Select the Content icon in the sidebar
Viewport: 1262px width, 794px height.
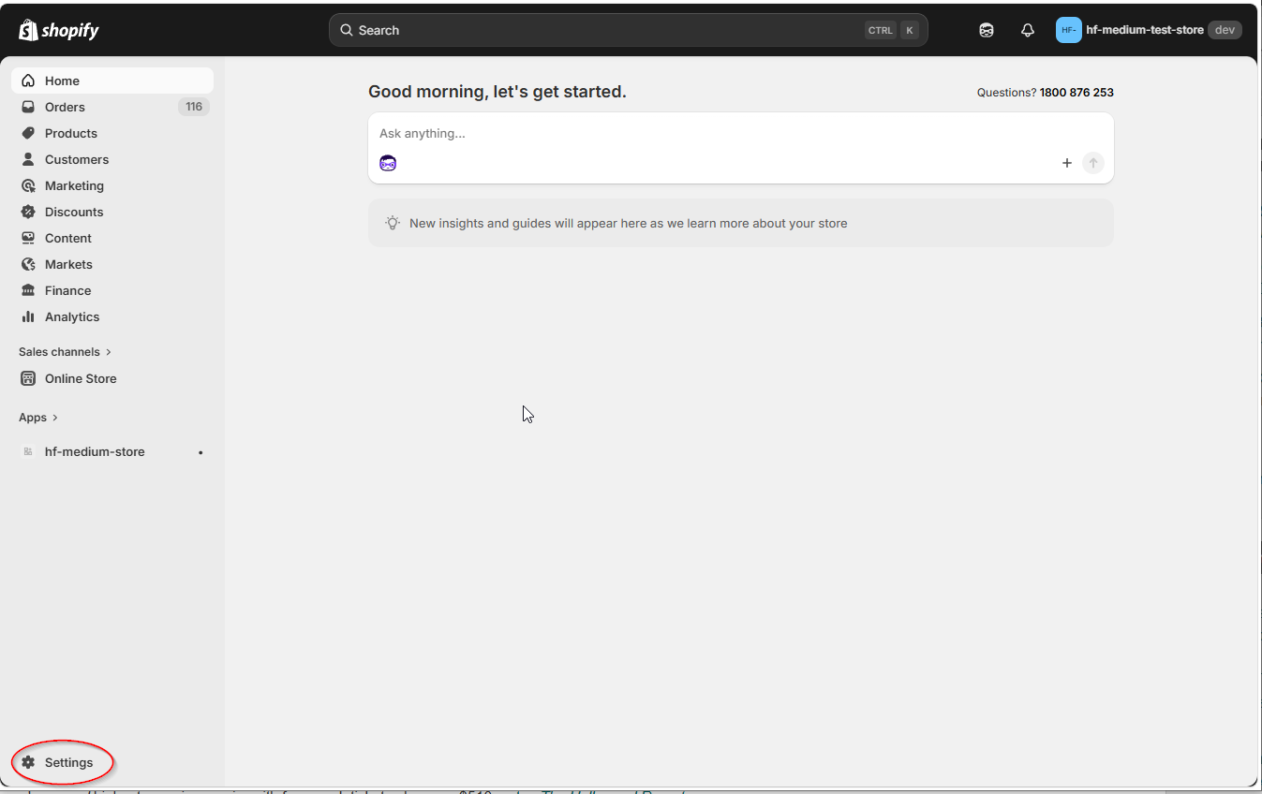pyautogui.click(x=28, y=237)
